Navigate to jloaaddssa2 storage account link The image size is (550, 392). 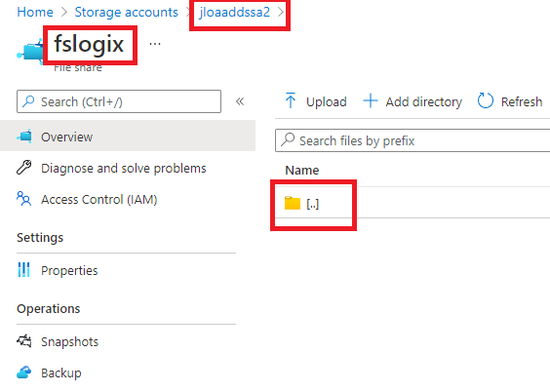tap(235, 12)
